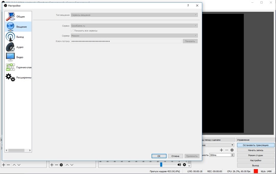Image resolution: width=276 pixels, height=174 pixels.
Task: Open mixer audio settings gear icon
Action: pyautogui.click(x=184, y=165)
